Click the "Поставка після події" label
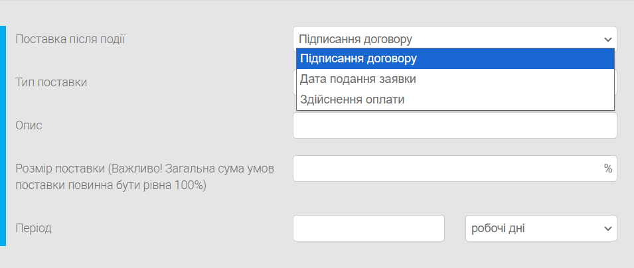The height and width of the screenshot is (268, 634). [70, 39]
